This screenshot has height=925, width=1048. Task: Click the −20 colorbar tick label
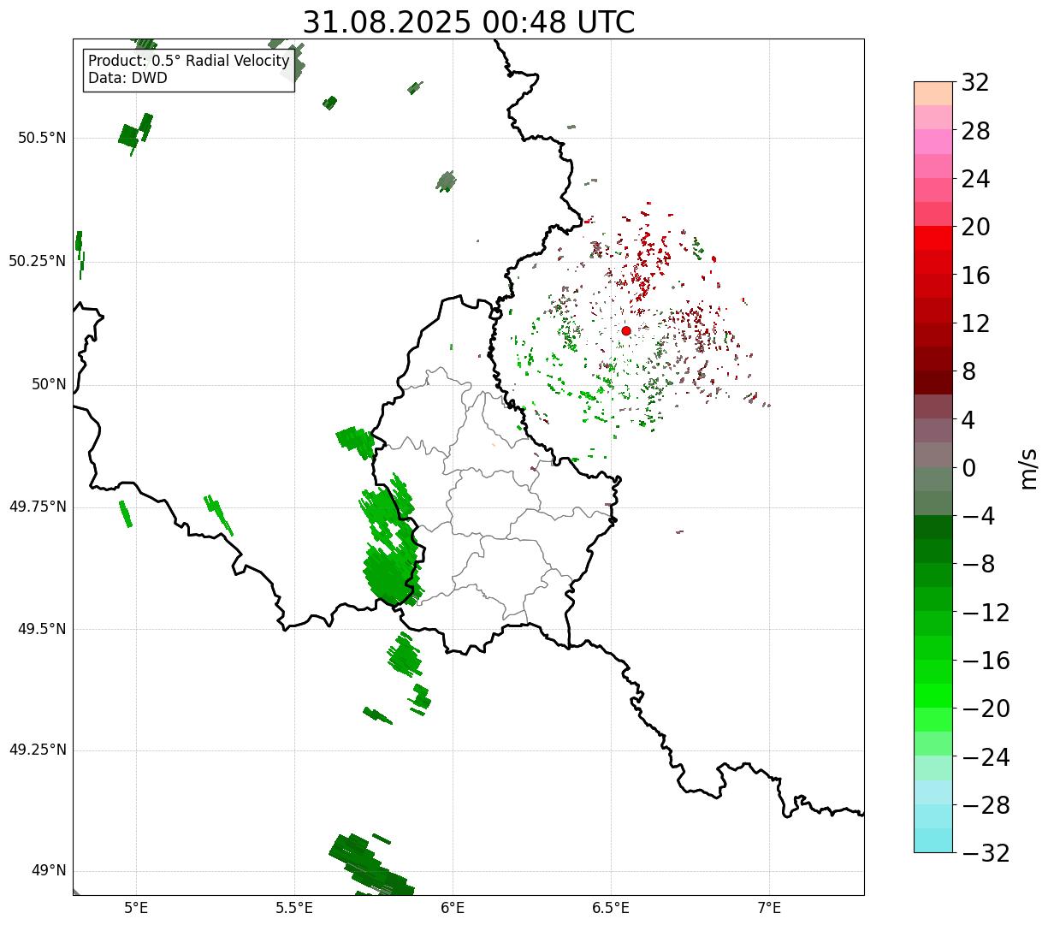coord(986,709)
